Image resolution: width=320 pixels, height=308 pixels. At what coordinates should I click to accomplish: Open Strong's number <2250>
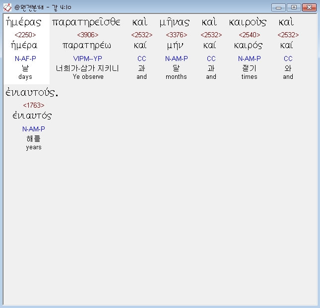point(25,35)
